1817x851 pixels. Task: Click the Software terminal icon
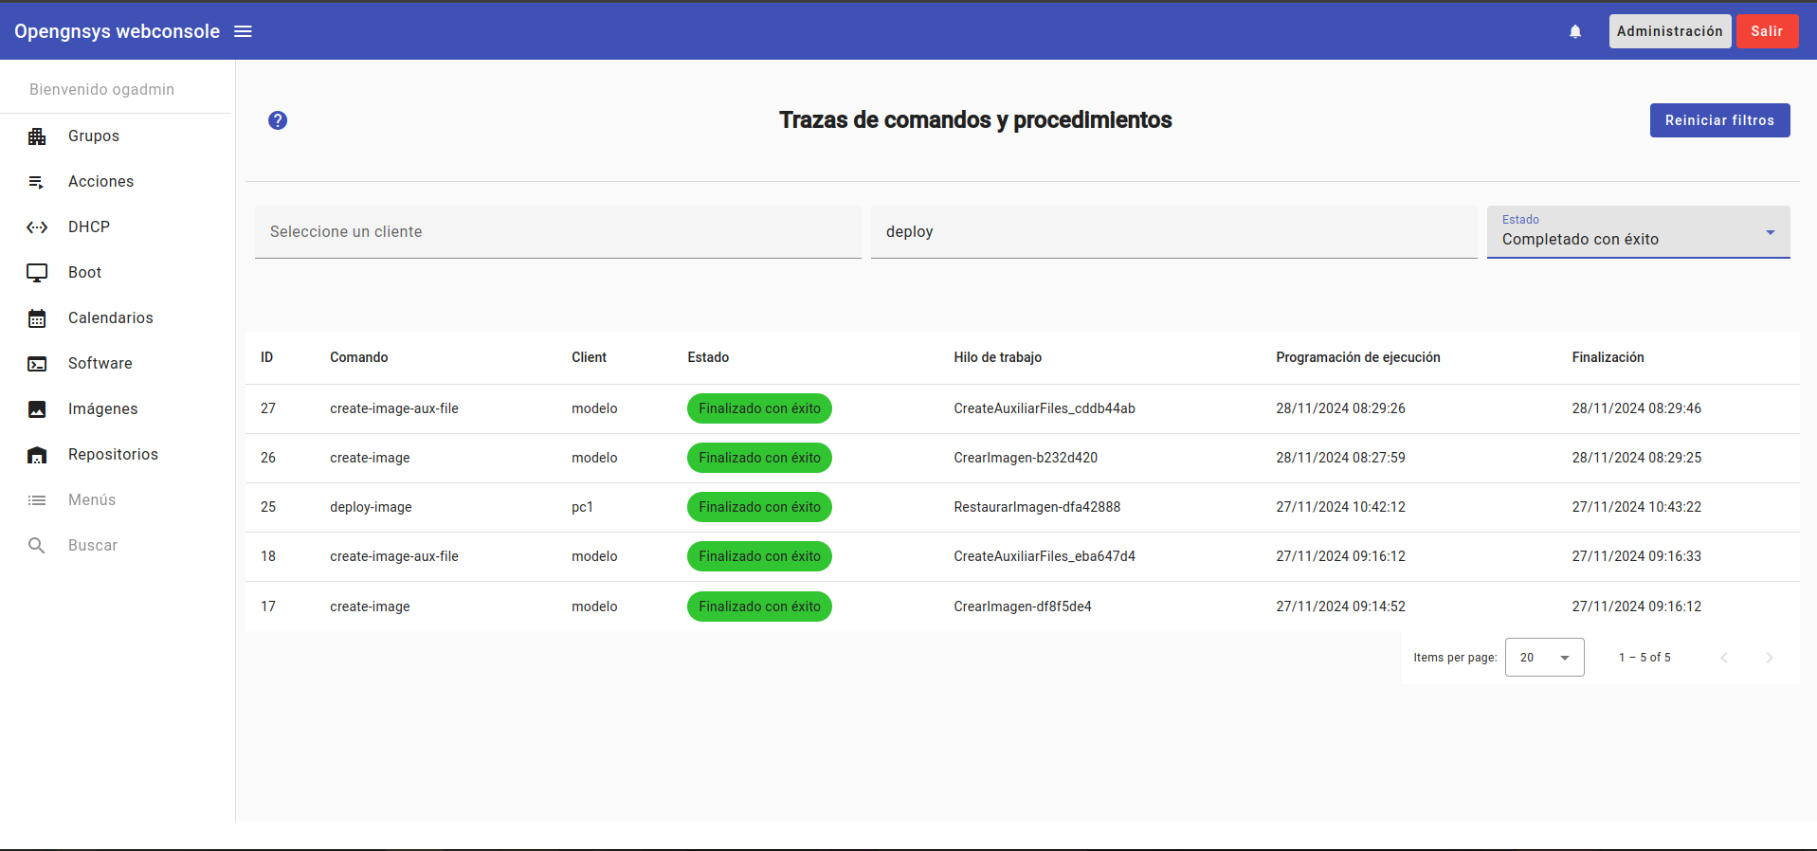point(37,364)
